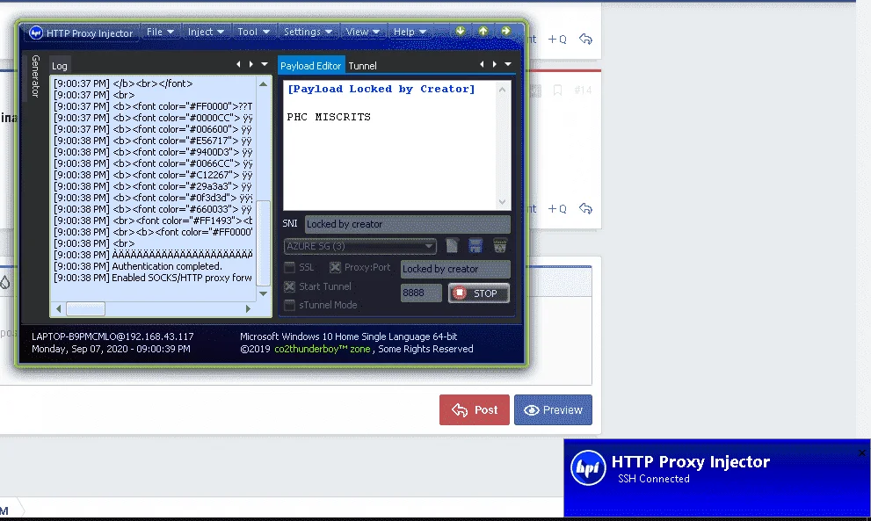Click the Log horizontal scrollbar right arrow
The width and height of the screenshot is (871, 521).
(248, 308)
